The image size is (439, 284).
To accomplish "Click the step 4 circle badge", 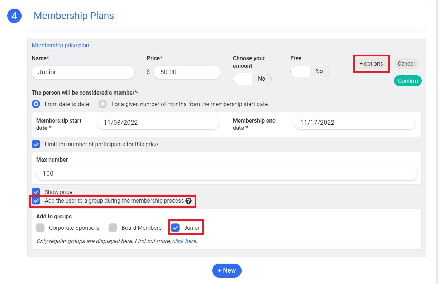I will 14,16.
